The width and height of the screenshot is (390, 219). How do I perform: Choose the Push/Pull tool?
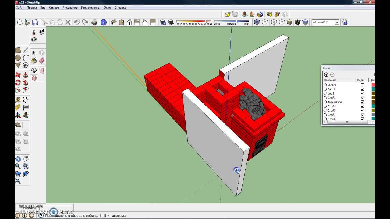(x=26, y=75)
